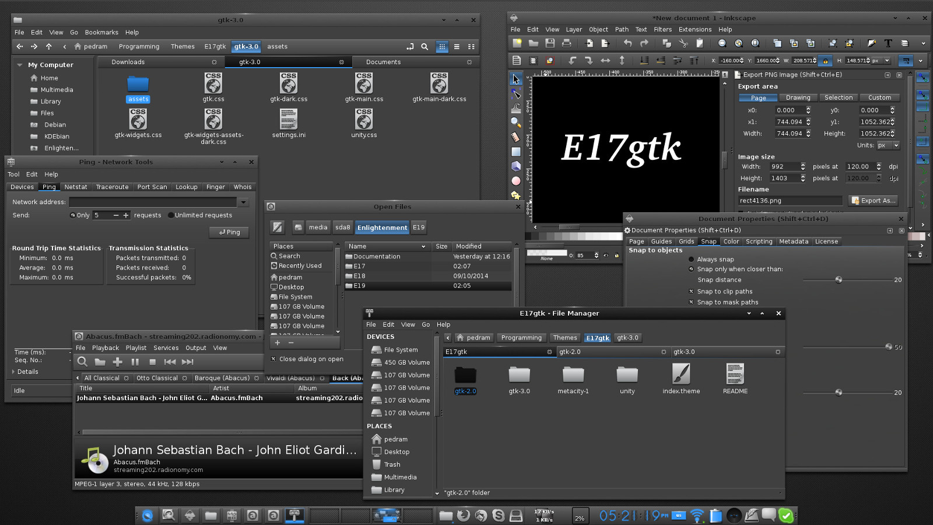Click back path chevron in E17gtk File Manager

448,338
